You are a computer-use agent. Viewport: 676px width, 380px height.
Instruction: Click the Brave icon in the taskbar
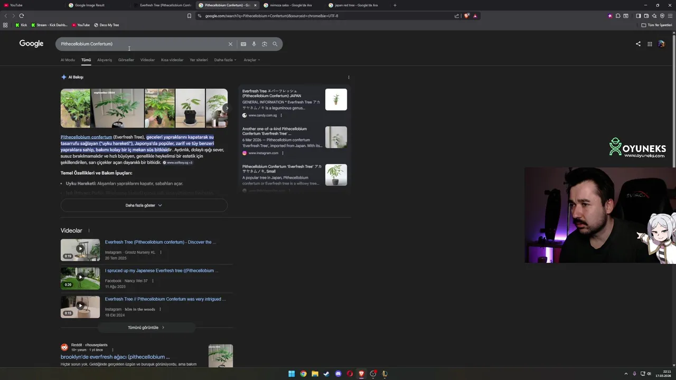coord(361,374)
